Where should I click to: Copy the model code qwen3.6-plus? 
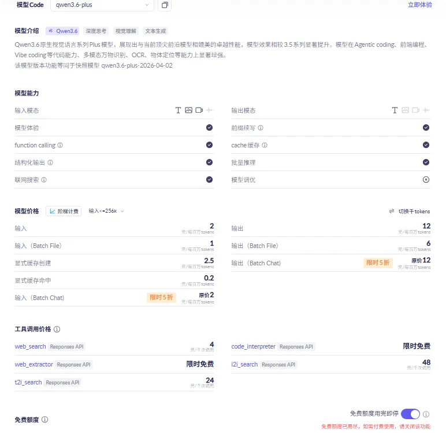[165, 5]
